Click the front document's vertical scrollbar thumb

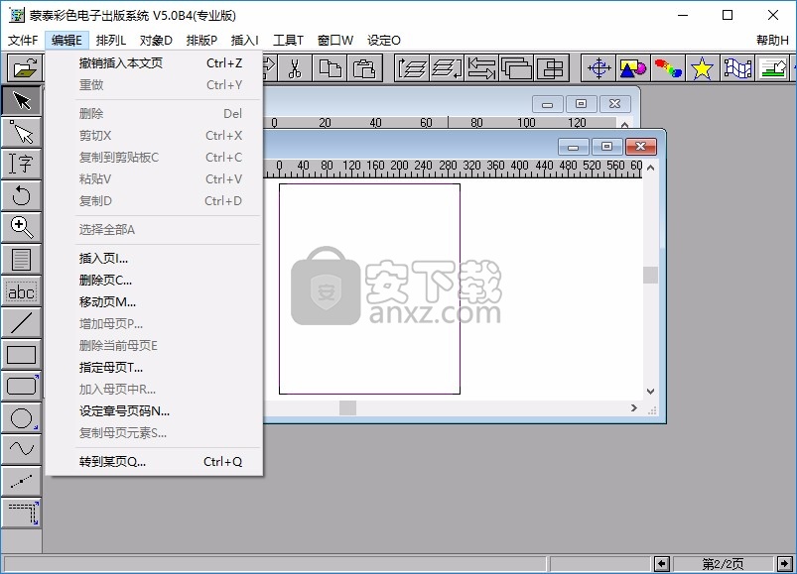[651, 275]
